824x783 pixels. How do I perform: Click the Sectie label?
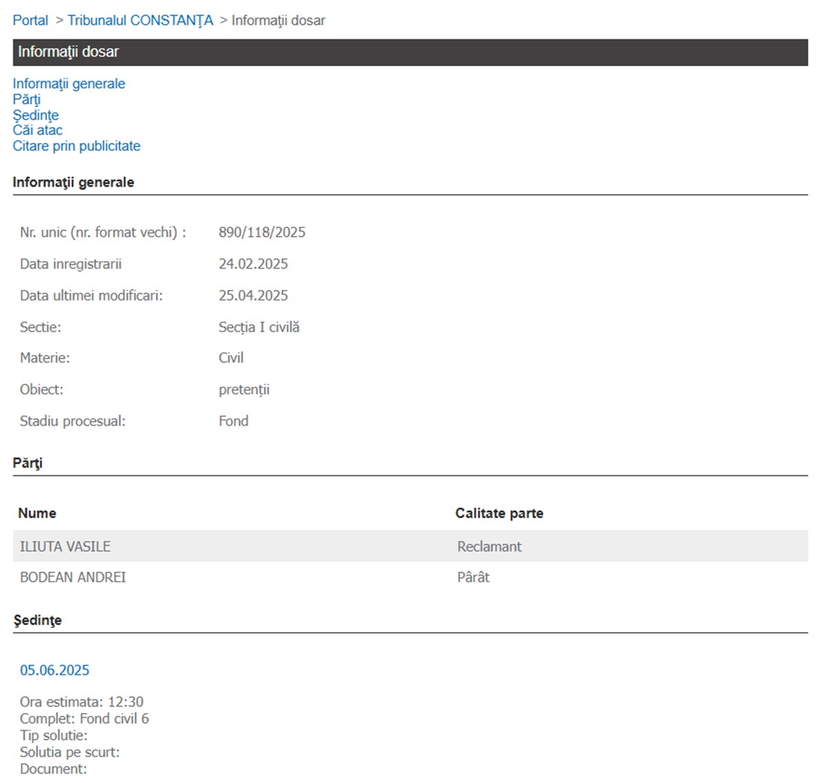click(41, 327)
